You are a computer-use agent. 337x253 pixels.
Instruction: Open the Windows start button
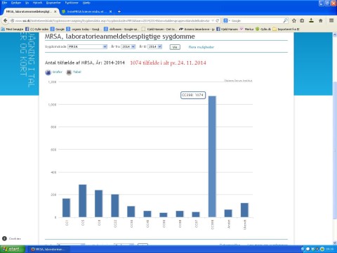pos(13,249)
